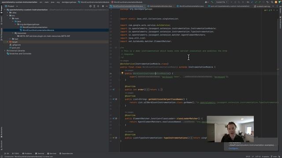Open Project tool window stripe button
Viewport: 282px width, 158px height.
[1, 10]
